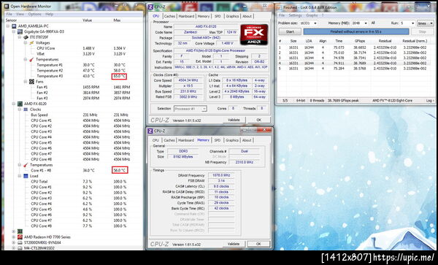The height and width of the screenshot is (265, 438).
Task: Switch to About tab in CPU-Z processor window
Action: 247,16
